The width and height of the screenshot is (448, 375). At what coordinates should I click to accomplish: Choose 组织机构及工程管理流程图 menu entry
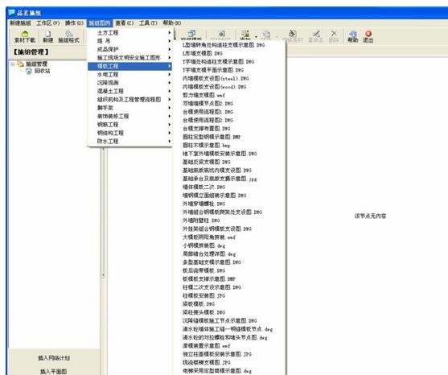[129, 100]
